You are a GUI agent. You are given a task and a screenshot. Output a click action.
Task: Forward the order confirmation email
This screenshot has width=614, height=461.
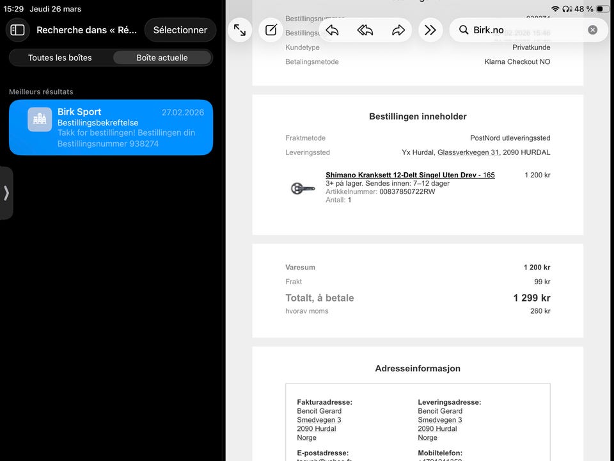click(x=398, y=30)
